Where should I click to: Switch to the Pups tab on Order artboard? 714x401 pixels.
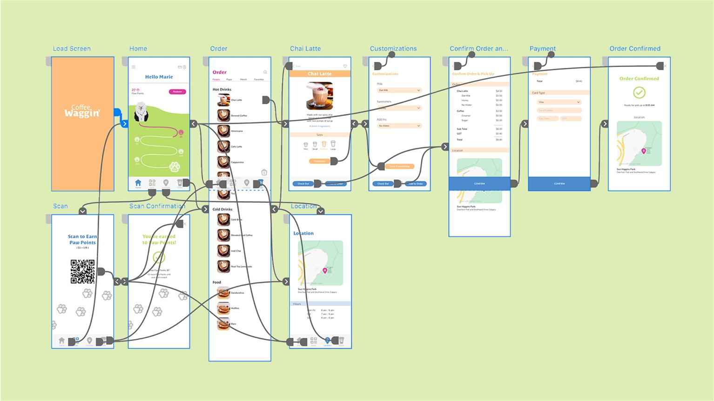coord(229,80)
